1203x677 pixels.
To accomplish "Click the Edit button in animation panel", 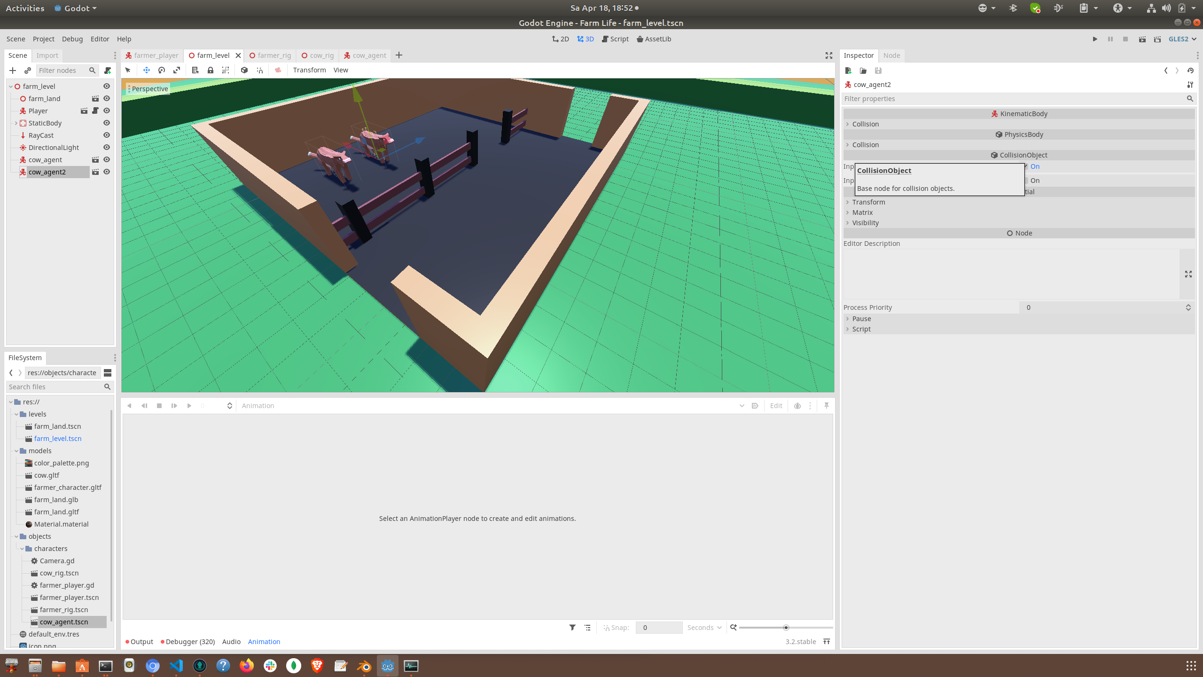I will point(776,405).
